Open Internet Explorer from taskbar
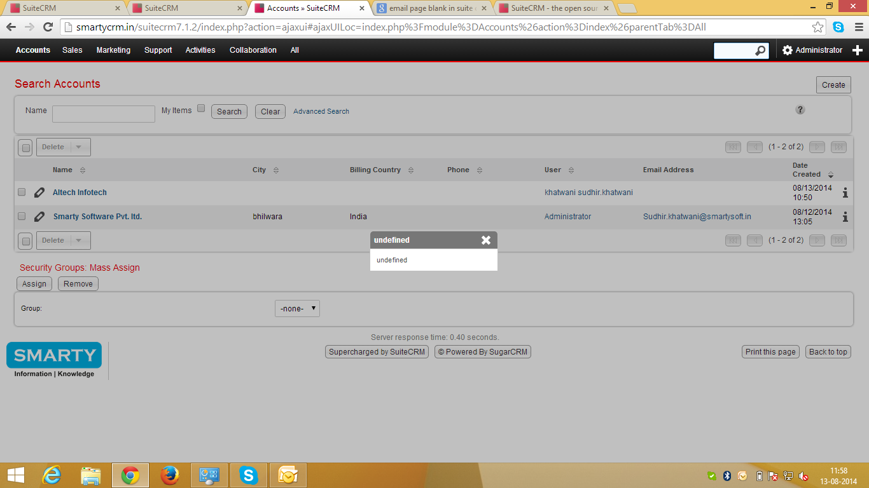This screenshot has width=869, height=488. point(52,475)
